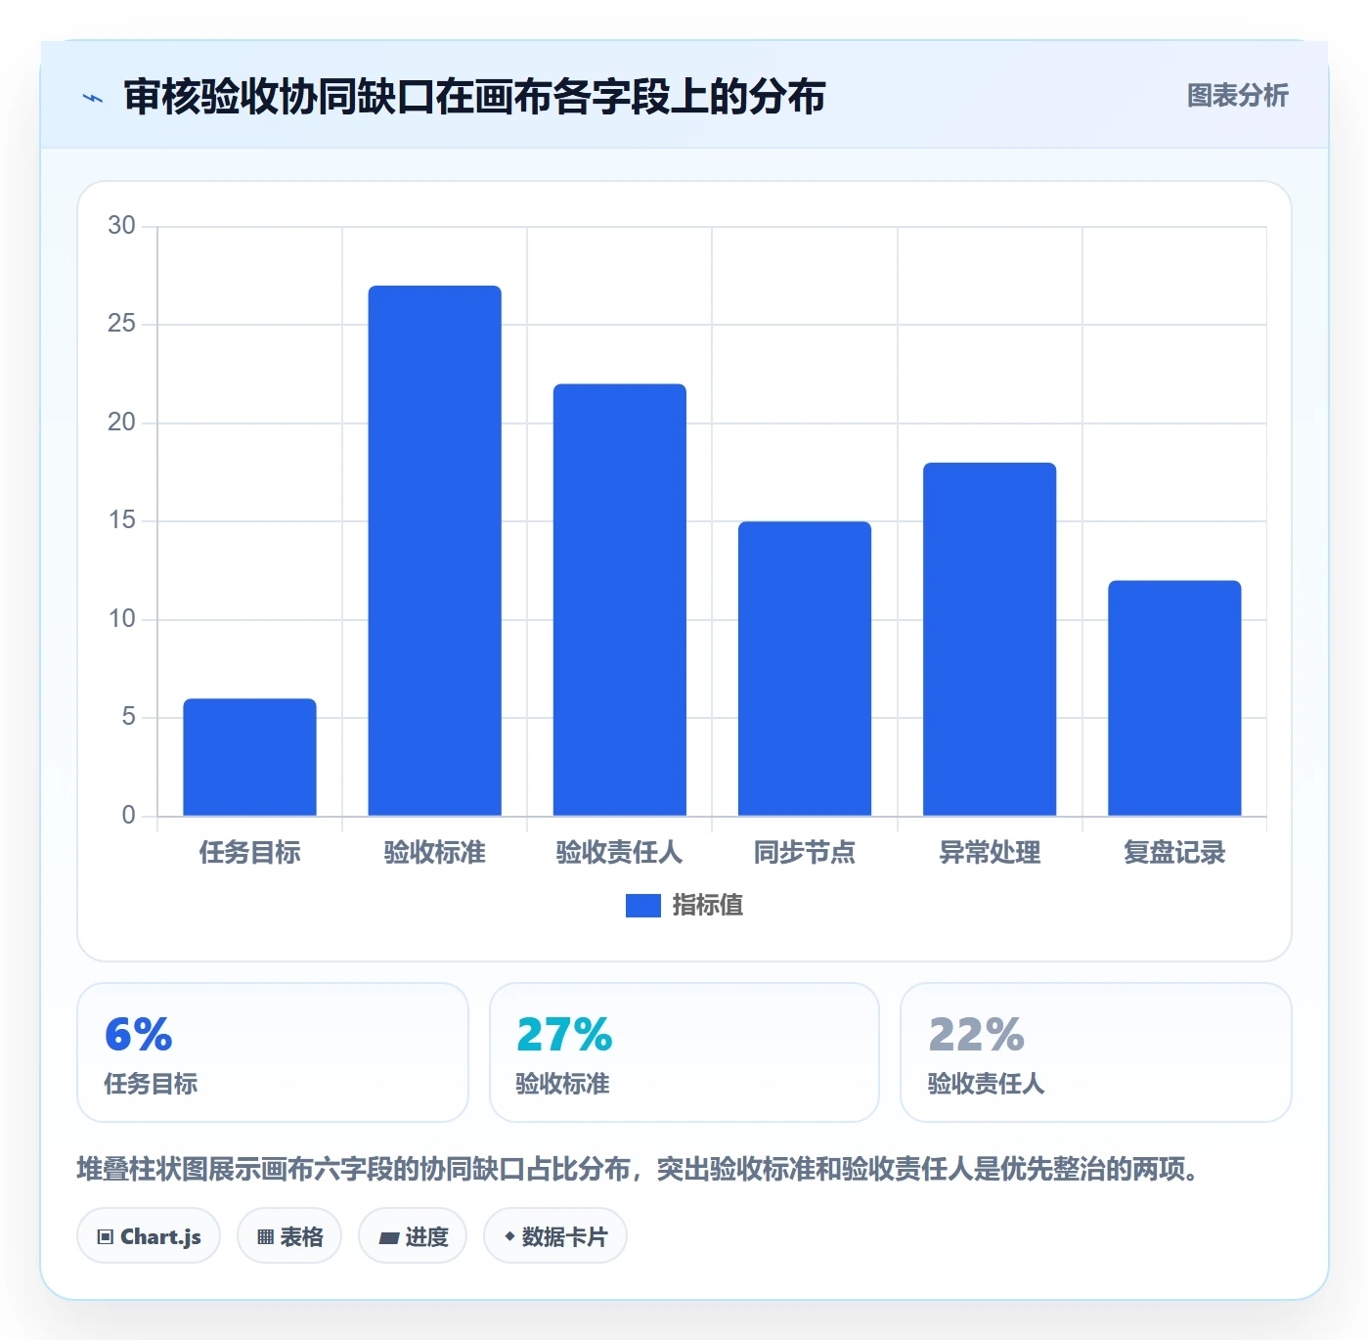Click the y-axis value 30
This screenshot has height=1340, width=1369.
[x=121, y=226]
